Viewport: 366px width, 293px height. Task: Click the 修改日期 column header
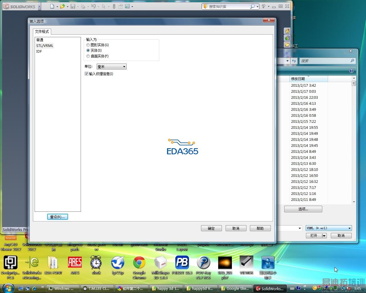click(309, 79)
